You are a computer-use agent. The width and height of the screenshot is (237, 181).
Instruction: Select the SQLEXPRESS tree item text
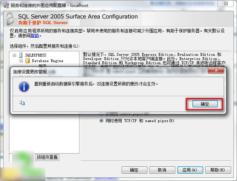point(36,55)
